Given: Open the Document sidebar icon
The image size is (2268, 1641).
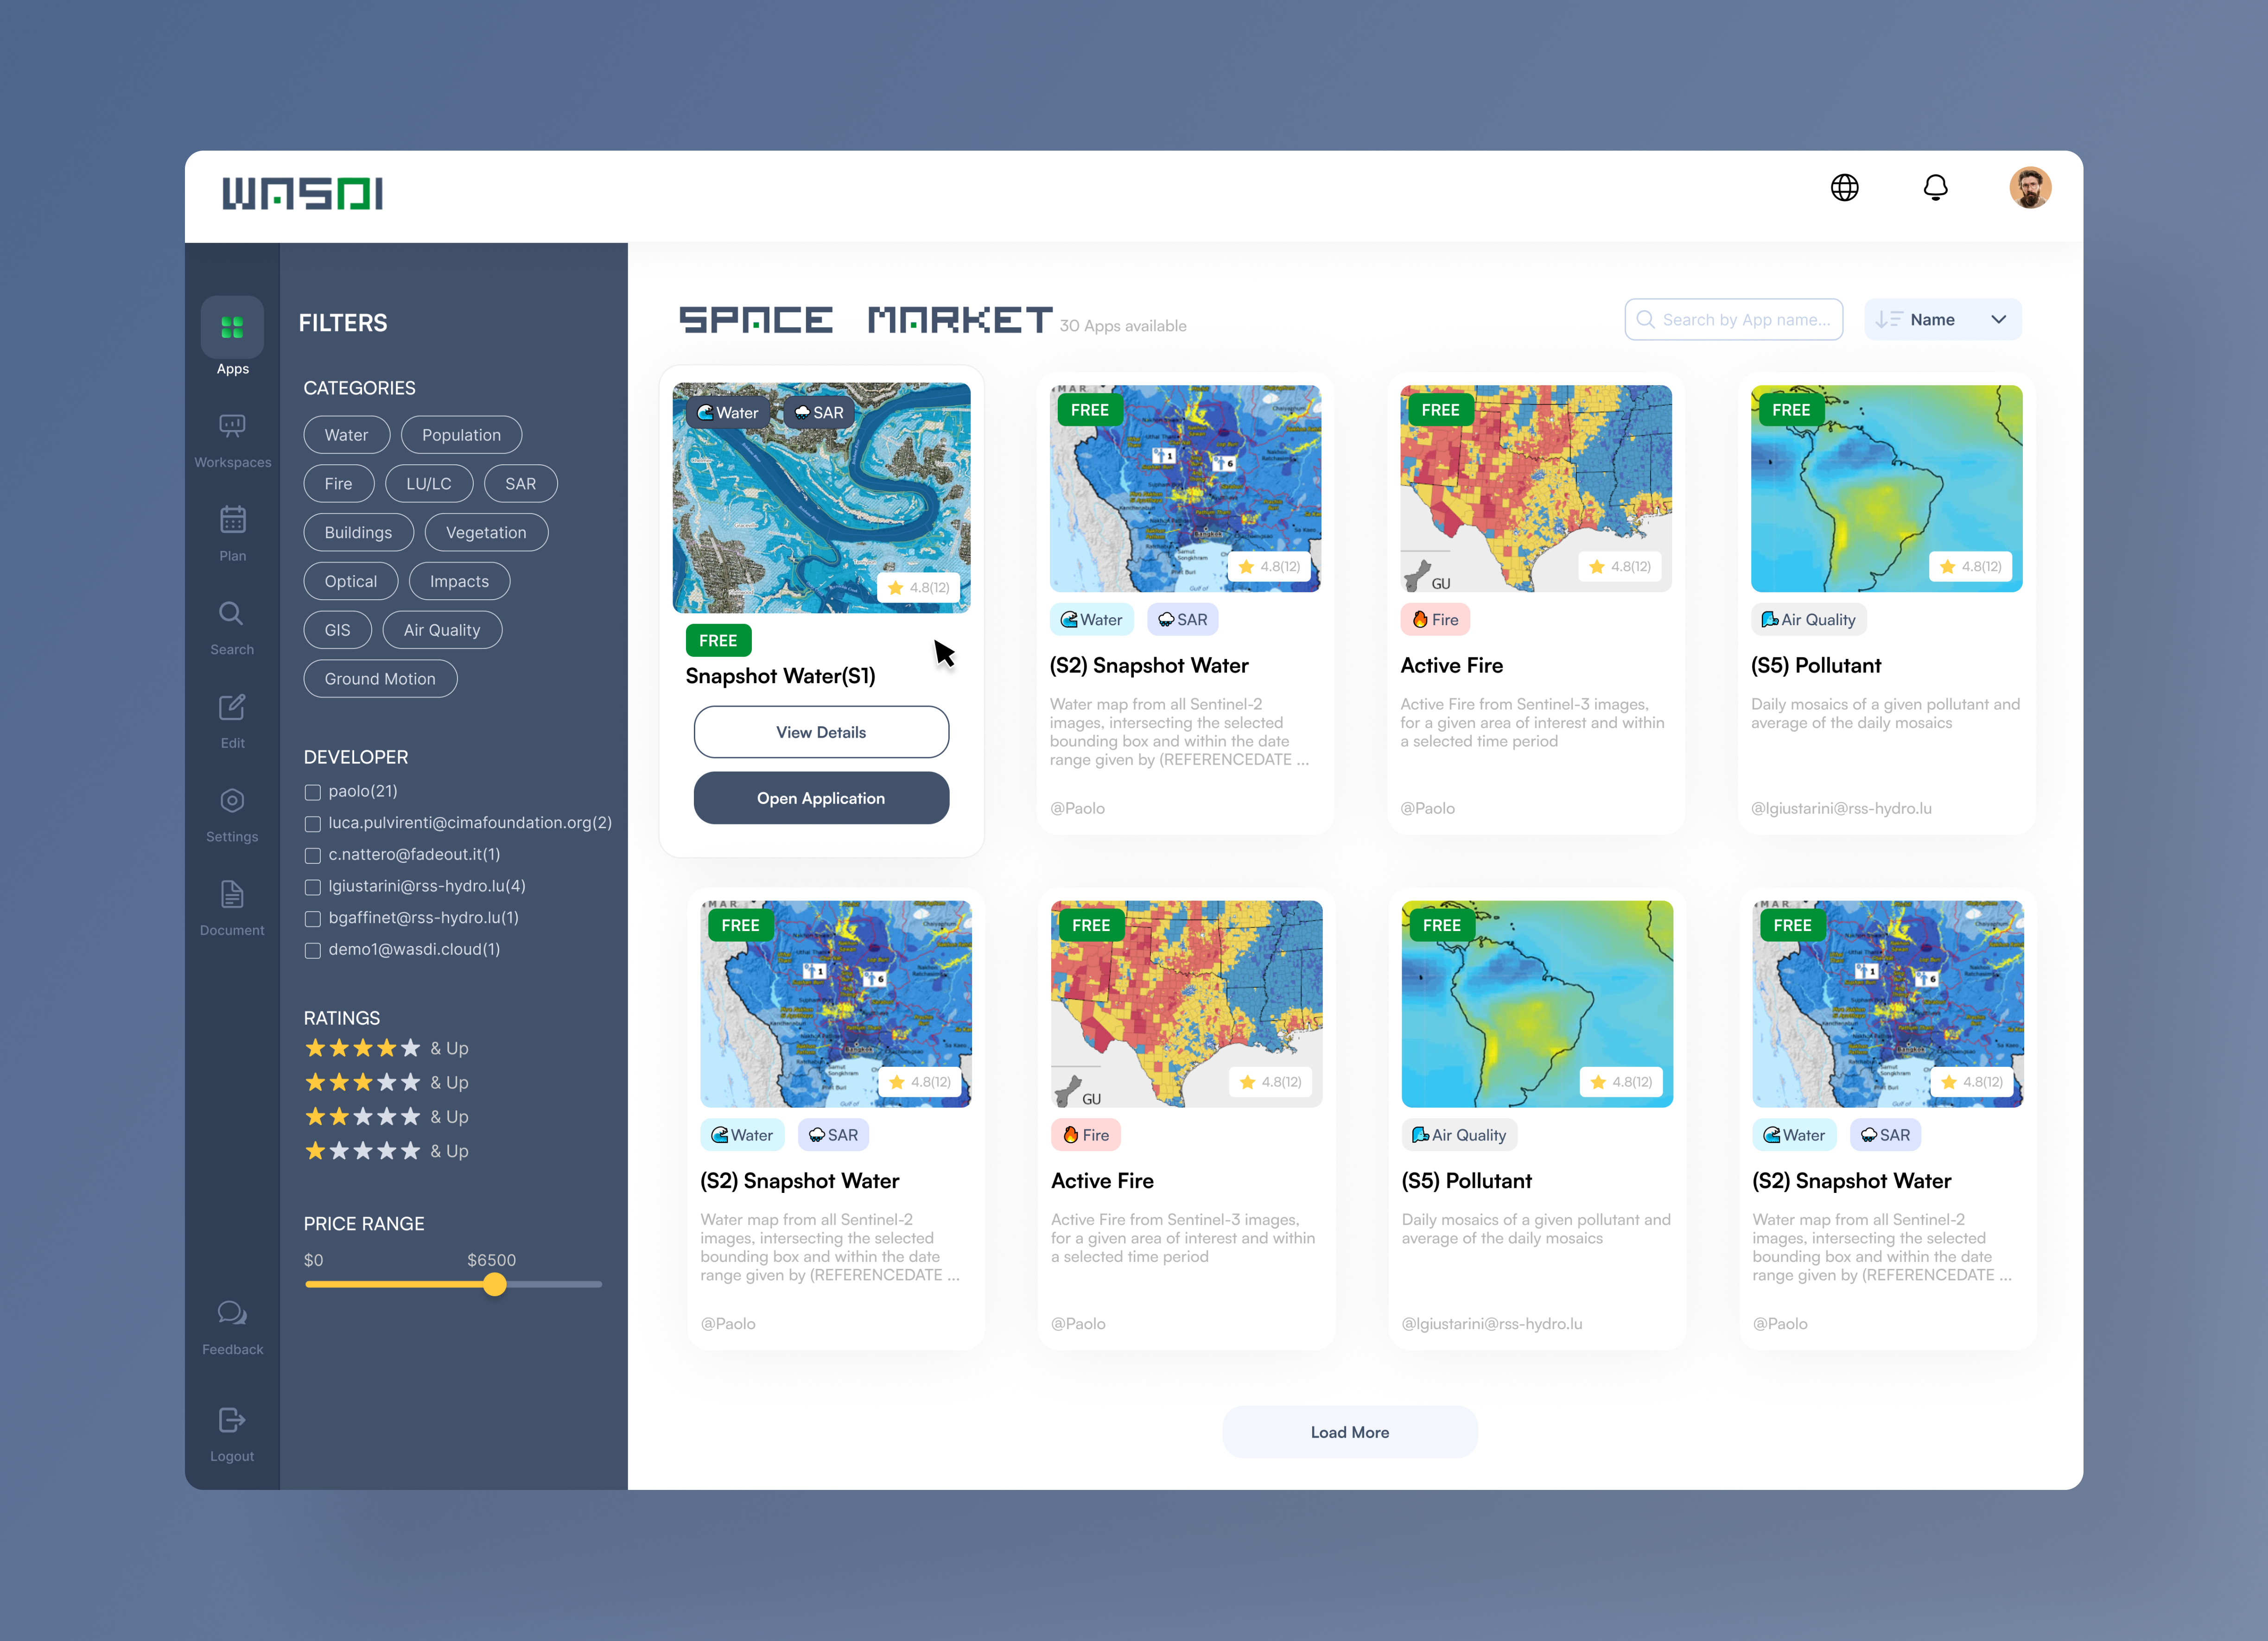Looking at the screenshot, I should pos(232,895).
